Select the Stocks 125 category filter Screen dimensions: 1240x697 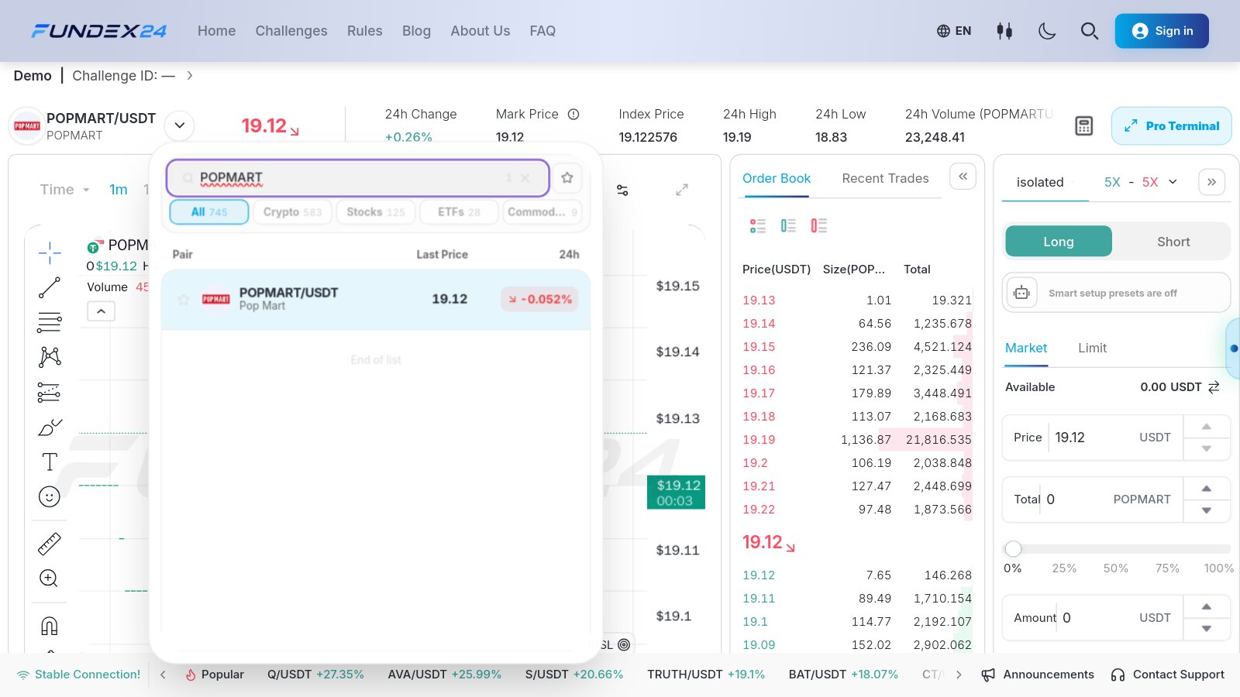(376, 211)
